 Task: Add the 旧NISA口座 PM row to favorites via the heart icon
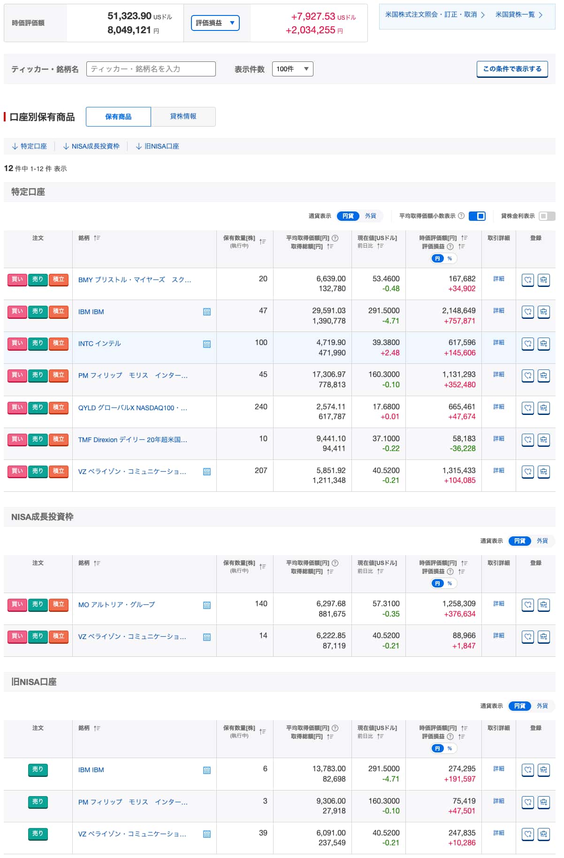click(527, 802)
